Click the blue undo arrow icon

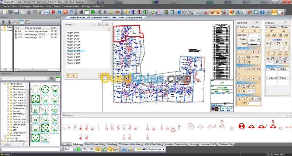[x=59, y=12]
